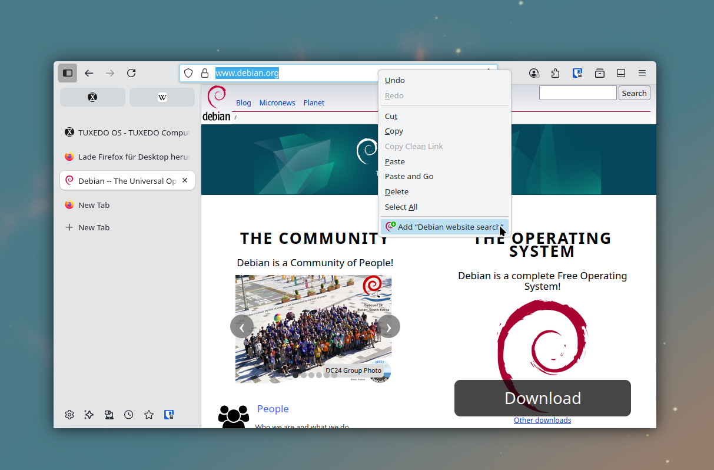Click the People group icon
This screenshot has height=470, width=714.
[x=234, y=416]
